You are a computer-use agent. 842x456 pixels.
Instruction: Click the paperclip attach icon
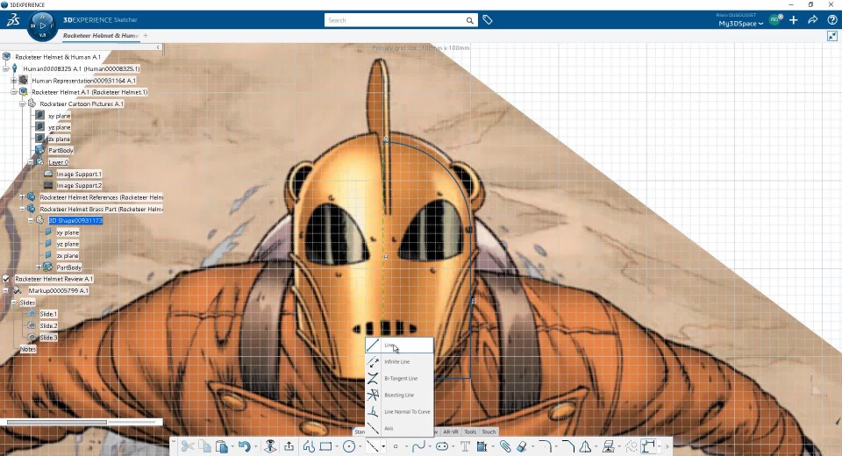pos(505,446)
